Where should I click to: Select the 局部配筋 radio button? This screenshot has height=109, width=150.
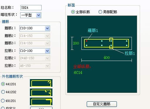[x=100, y=12]
